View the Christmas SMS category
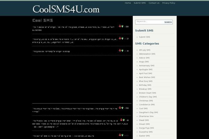The width and height of the screenshot is (209, 139). (x=146, y=101)
